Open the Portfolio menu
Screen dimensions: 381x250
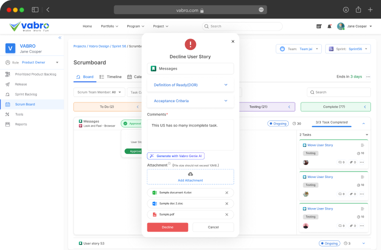pos(109,26)
